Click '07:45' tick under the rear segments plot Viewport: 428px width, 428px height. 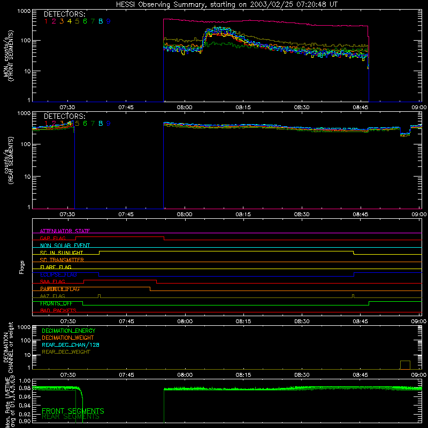pyautogui.click(x=126, y=215)
